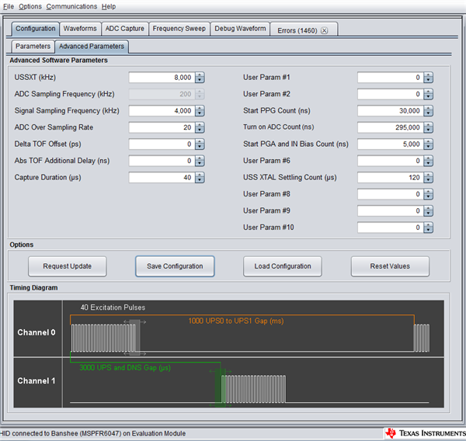
Task: Select the Parameters sub-tab
Action: [x=33, y=47]
